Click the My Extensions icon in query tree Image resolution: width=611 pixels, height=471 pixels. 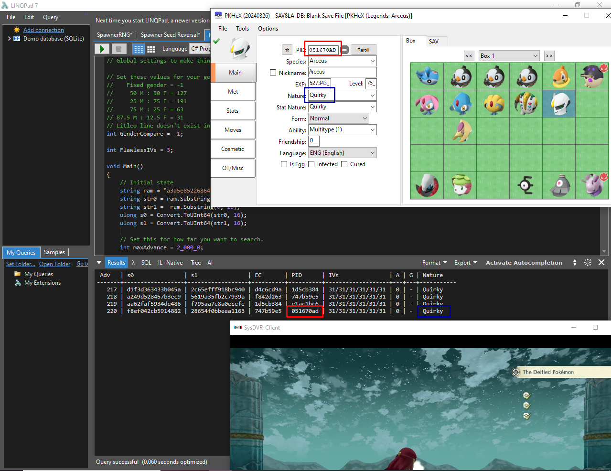coord(18,283)
